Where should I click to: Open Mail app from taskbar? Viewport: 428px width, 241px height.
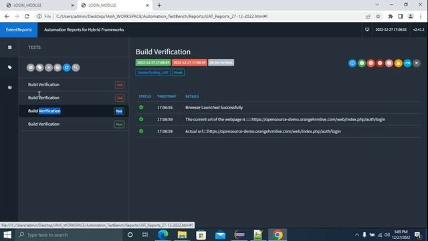(220, 235)
